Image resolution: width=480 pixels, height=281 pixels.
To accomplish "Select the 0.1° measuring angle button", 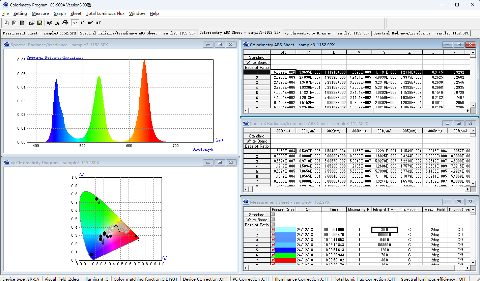I will click(x=98, y=23).
